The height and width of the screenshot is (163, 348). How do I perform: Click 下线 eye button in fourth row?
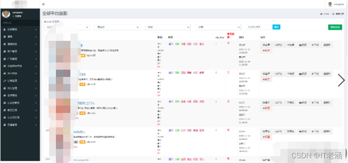[x=315, y=131]
